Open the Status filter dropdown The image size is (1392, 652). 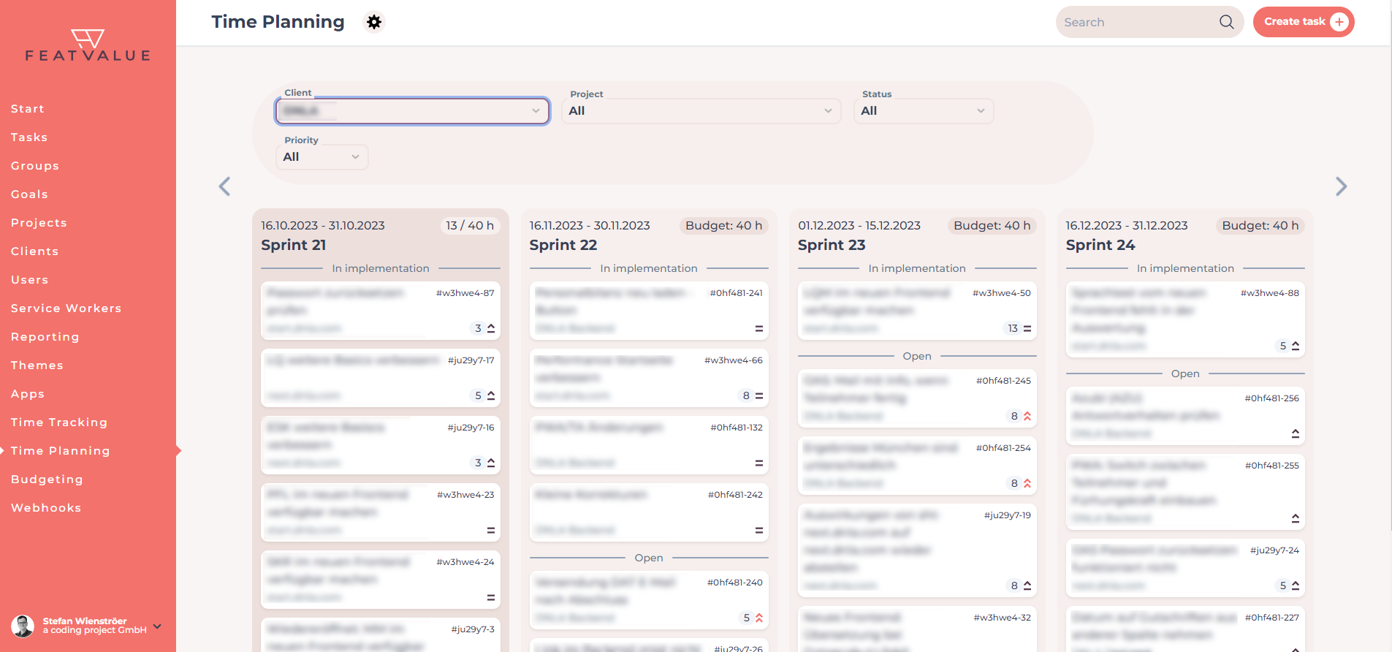(924, 110)
